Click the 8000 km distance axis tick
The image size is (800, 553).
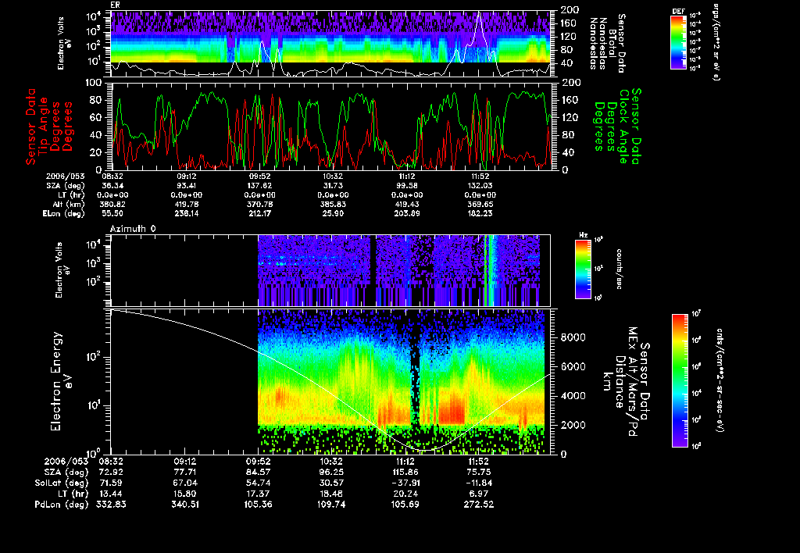573,337
